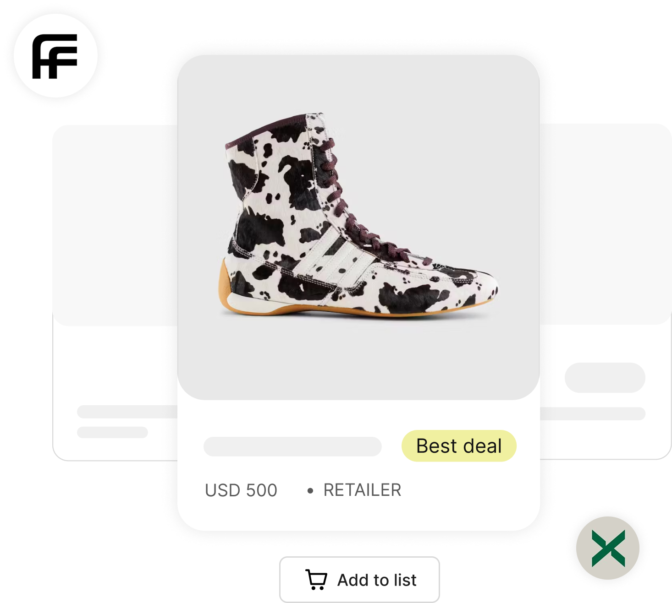Click the Add to list button
Image resolution: width=672 pixels, height=603 pixels.
359,580
